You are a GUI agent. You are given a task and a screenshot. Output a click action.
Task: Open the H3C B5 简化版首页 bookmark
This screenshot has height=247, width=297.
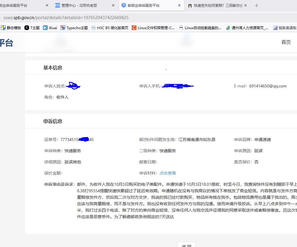[110, 28]
